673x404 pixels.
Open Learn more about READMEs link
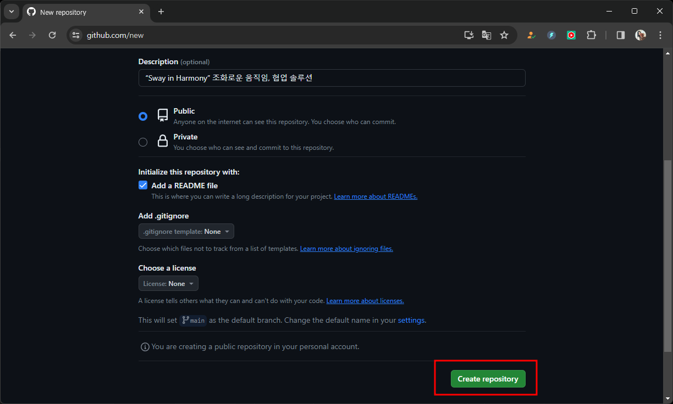pyautogui.click(x=376, y=197)
